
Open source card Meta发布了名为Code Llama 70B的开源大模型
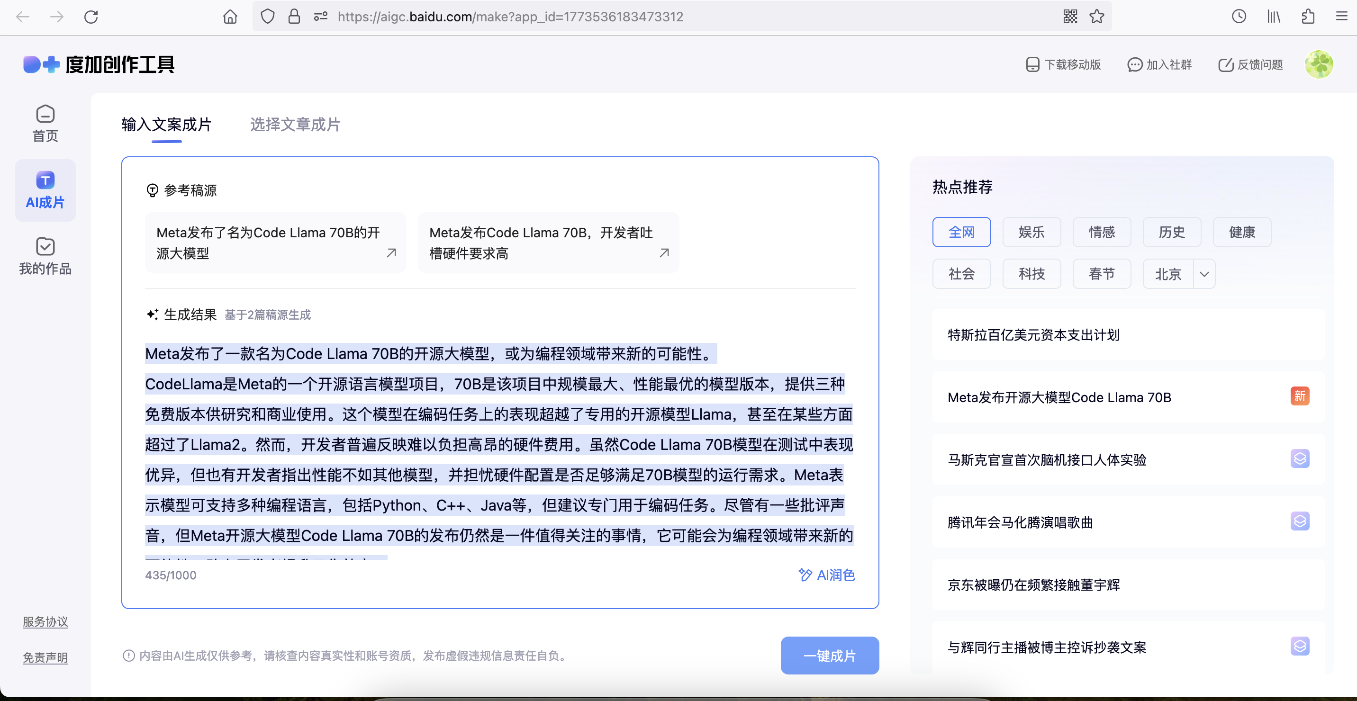coord(275,242)
